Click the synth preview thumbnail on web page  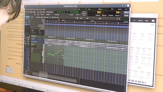coord(9,70)
